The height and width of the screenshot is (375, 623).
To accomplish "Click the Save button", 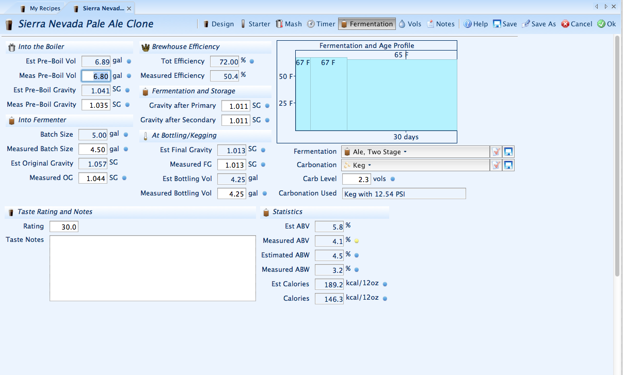I will click(x=505, y=24).
